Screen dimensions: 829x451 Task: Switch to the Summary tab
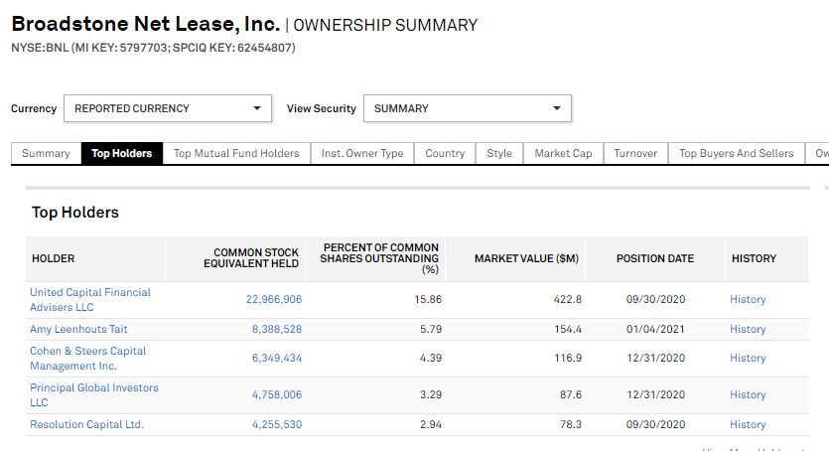tap(46, 153)
